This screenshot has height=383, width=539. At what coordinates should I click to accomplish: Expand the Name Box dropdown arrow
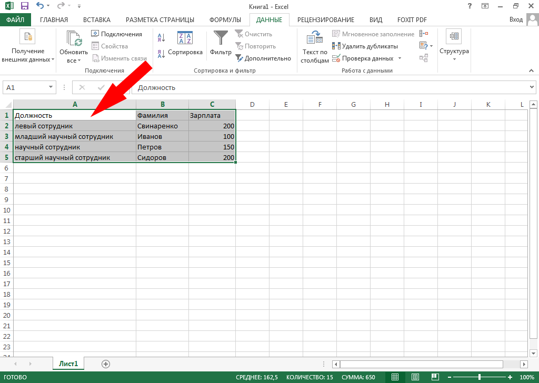point(51,87)
